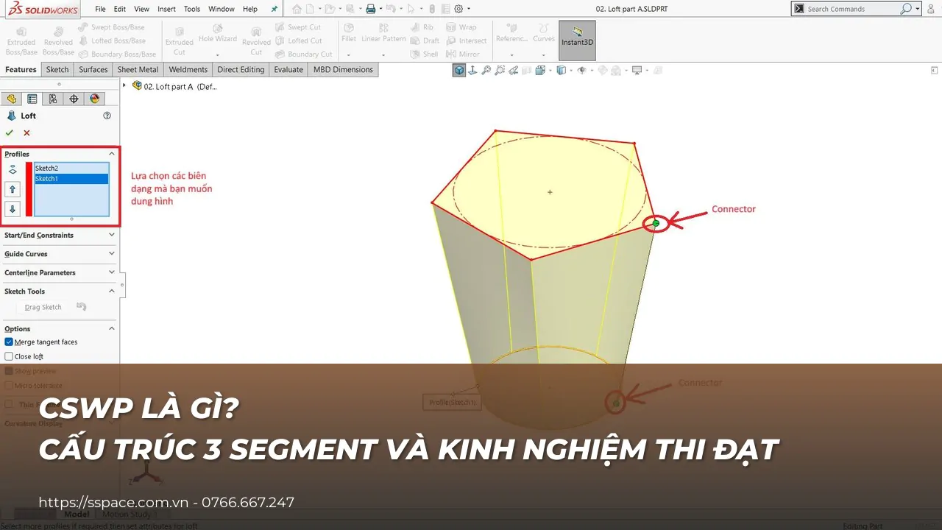Viewport: 942px width, 530px height.
Task: Click the Instant3D toolbar button
Action: coord(577,40)
